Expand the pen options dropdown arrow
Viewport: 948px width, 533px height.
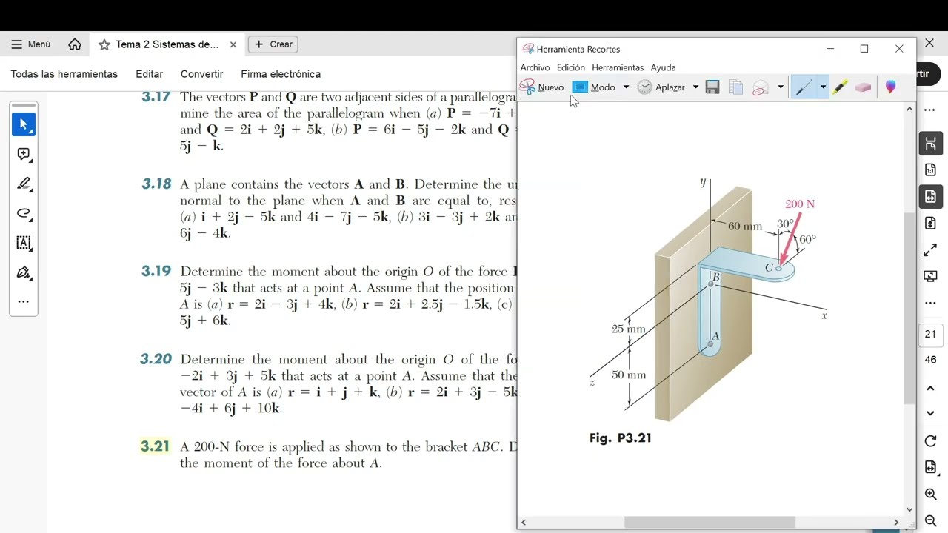tap(822, 87)
